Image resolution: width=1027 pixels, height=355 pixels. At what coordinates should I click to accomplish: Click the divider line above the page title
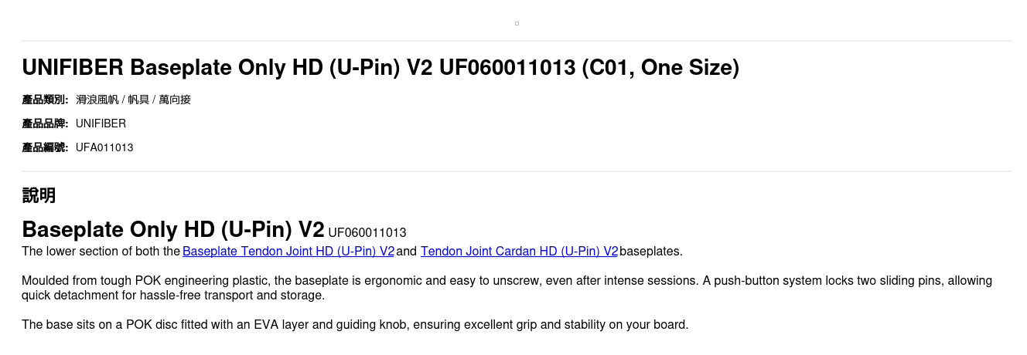[x=516, y=41]
